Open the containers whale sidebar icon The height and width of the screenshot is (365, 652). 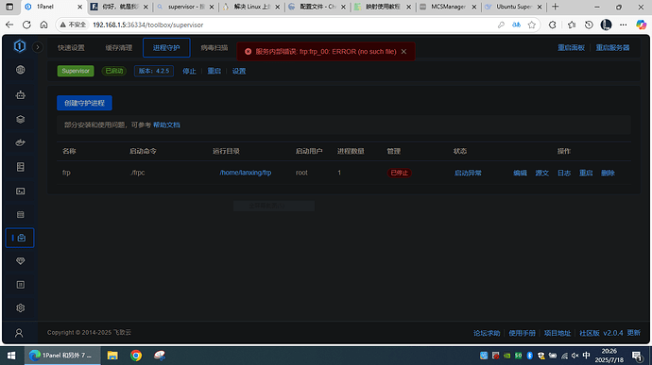coord(20,142)
